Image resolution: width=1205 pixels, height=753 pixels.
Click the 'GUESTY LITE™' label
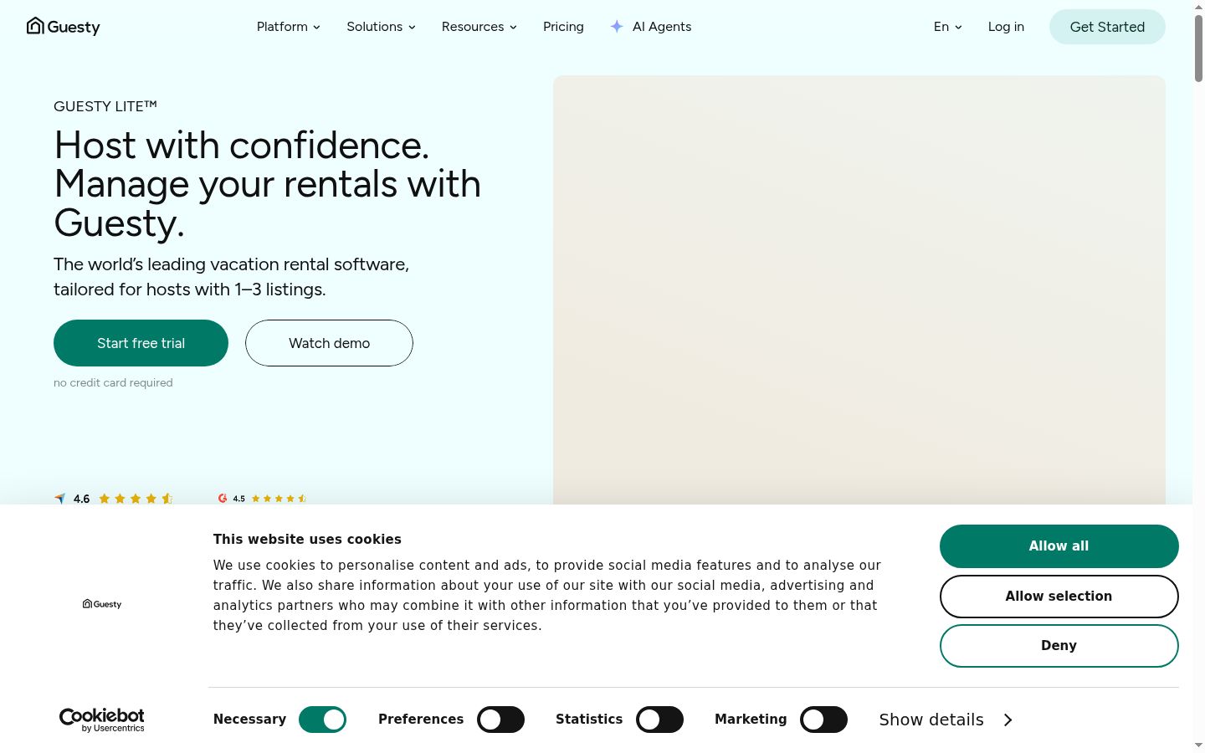(105, 106)
